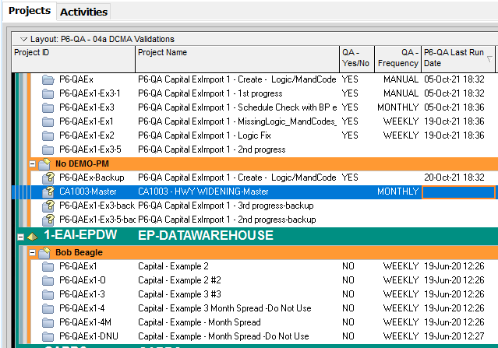Switch to the Projects tab
The height and width of the screenshot is (348, 498).
pyautogui.click(x=30, y=11)
